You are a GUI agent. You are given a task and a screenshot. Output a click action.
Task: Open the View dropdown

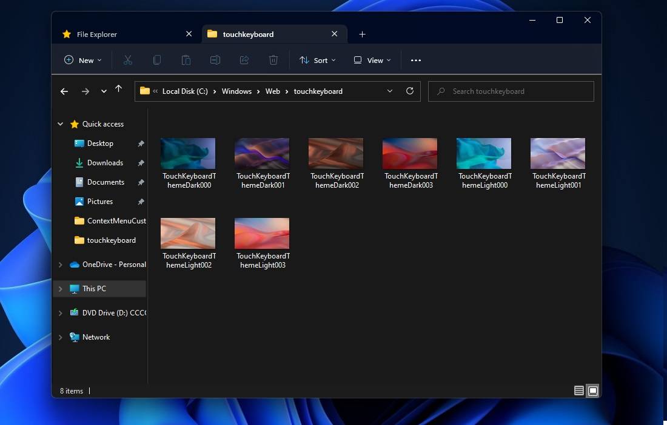(372, 60)
